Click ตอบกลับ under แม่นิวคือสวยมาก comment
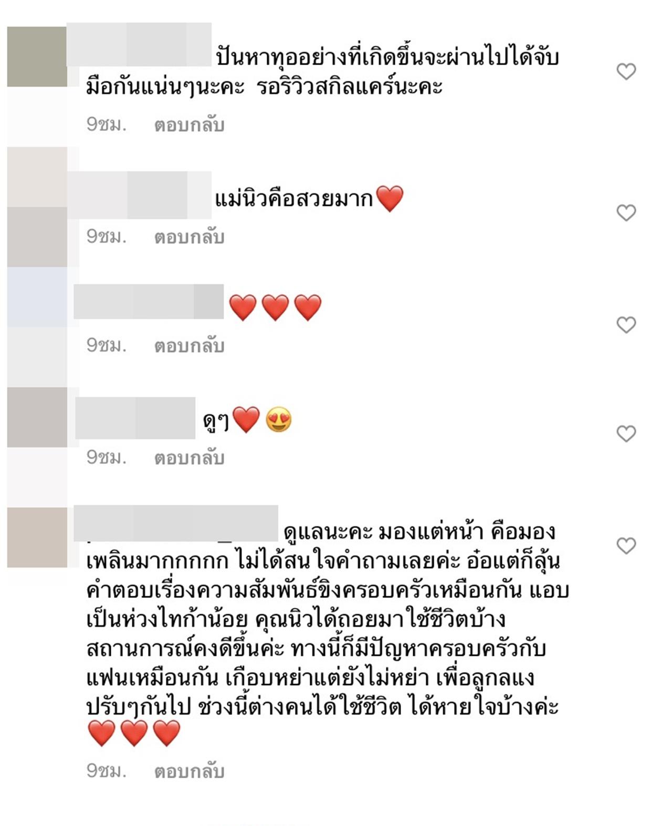 click(x=189, y=237)
